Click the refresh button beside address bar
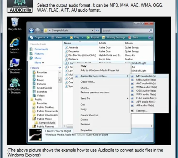The image size is (178, 158). tap(97, 31)
